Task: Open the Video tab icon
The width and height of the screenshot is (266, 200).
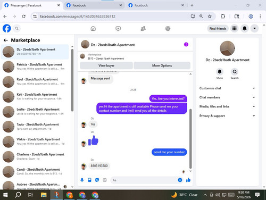Action: (118, 28)
